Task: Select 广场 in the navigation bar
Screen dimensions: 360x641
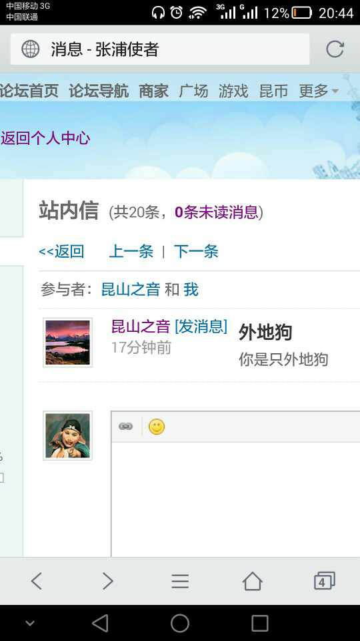Action: pos(193,91)
